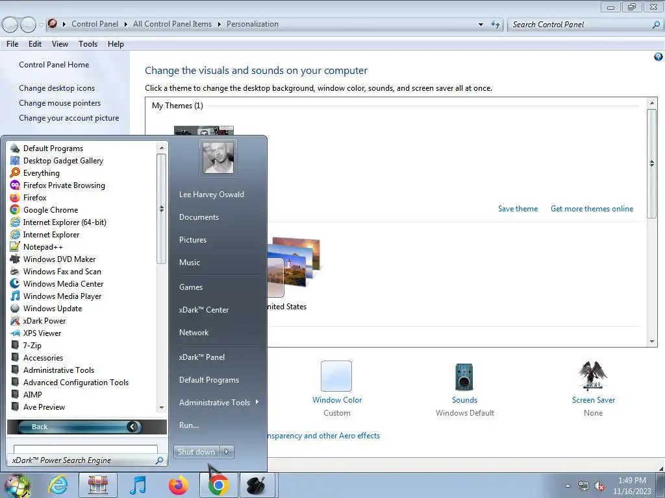Viewport: 665px width, 498px height.
Task: Open the music note taskbar icon
Action: point(138,485)
